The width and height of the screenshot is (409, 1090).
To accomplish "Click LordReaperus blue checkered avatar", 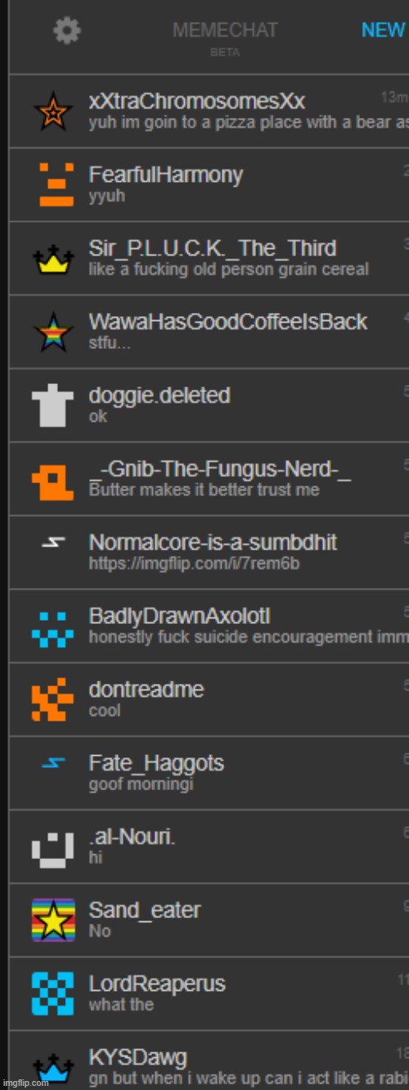I will [x=52, y=993].
